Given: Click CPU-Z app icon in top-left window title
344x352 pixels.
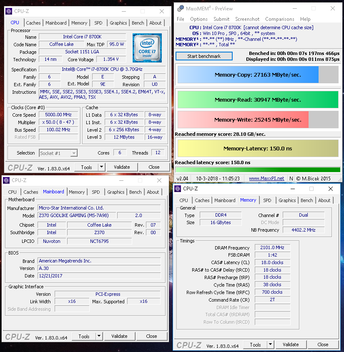Looking at the screenshot, I should tap(9, 11).
